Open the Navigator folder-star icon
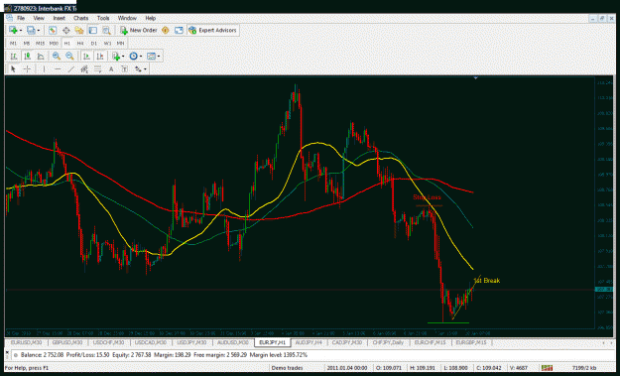The image size is (620, 376). tap(79, 31)
